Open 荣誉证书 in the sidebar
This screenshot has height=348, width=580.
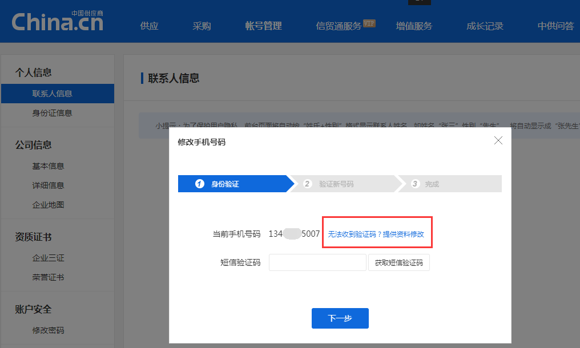tap(48, 277)
